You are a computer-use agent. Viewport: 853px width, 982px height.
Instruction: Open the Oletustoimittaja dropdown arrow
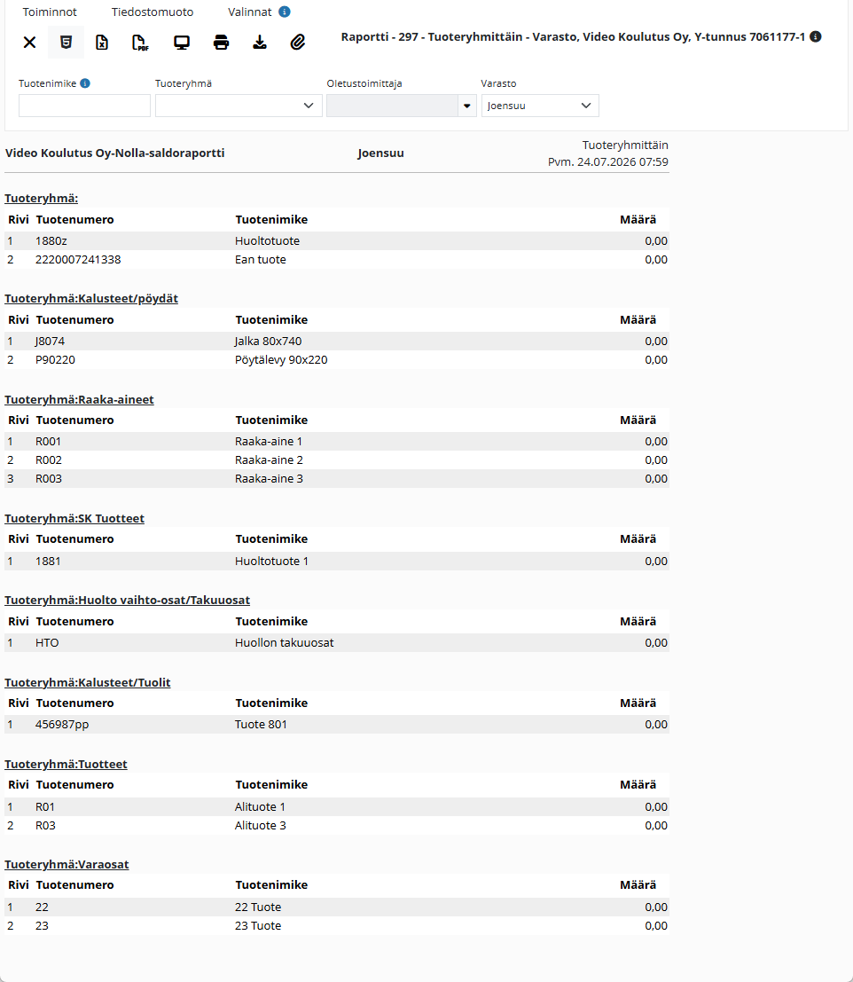(x=467, y=106)
